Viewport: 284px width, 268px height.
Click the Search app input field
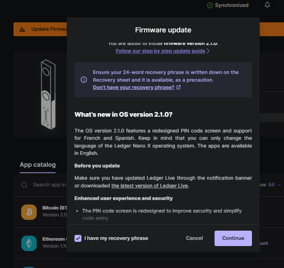point(49,185)
